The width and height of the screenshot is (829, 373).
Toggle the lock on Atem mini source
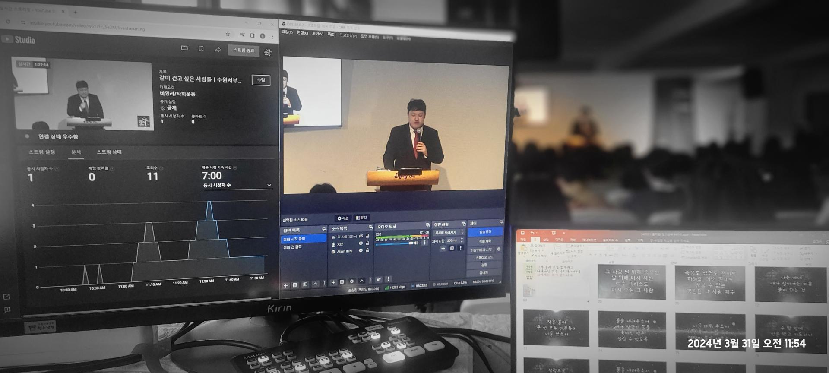coord(367,250)
